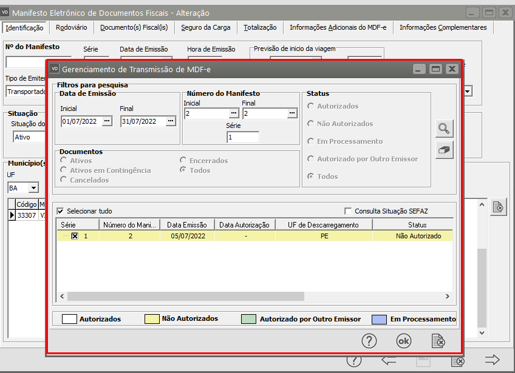Click the eraser clear filters icon
The width and height of the screenshot is (515, 373).
(445, 150)
